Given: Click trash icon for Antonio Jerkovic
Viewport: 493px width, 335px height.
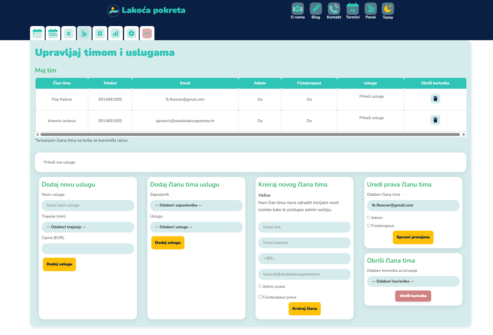Looking at the screenshot, I should coord(435,120).
